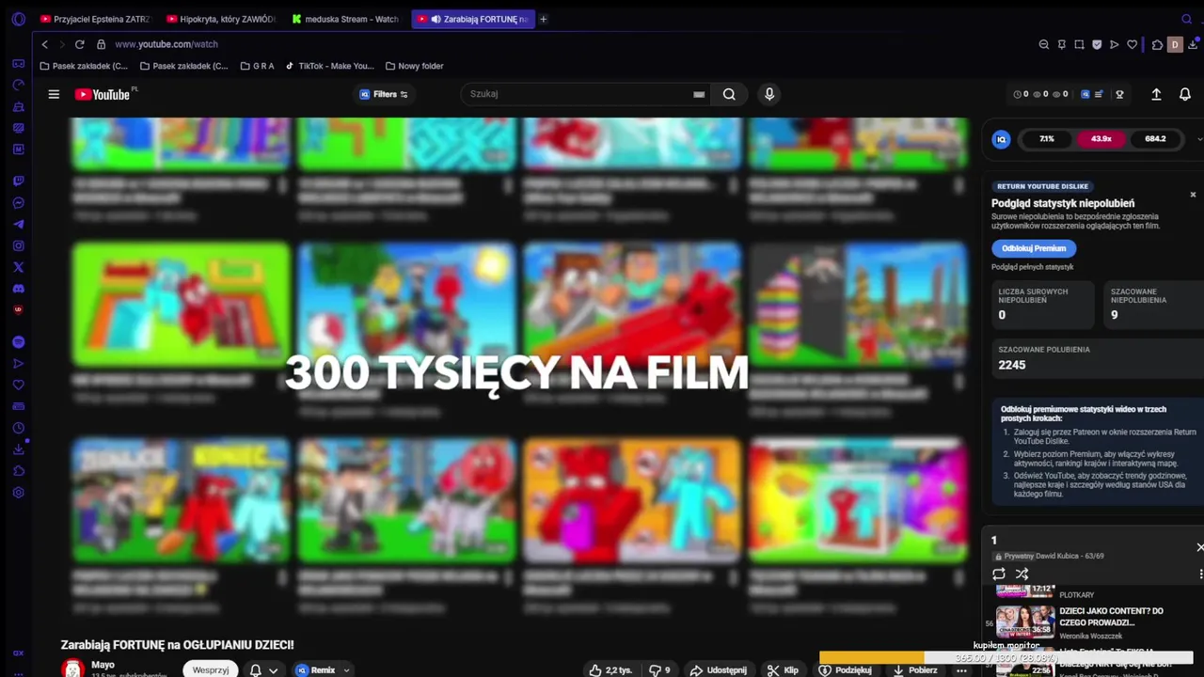Viewport: 1204px width, 677px height.
Task: Add page to bookmarks with heart icon
Action: tap(1132, 44)
